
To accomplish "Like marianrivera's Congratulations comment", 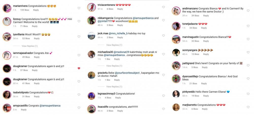I will tap(79, 8).
